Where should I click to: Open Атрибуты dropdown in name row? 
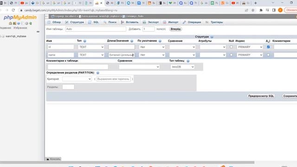(x=213, y=55)
